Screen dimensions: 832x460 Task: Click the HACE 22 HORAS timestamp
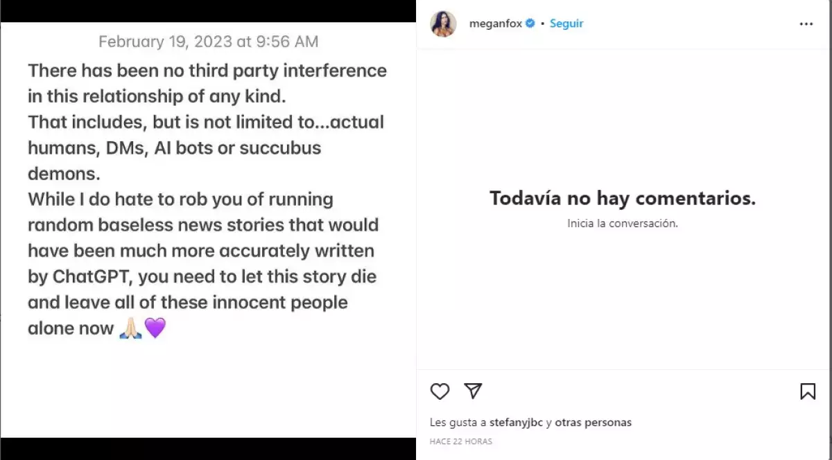click(460, 441)
